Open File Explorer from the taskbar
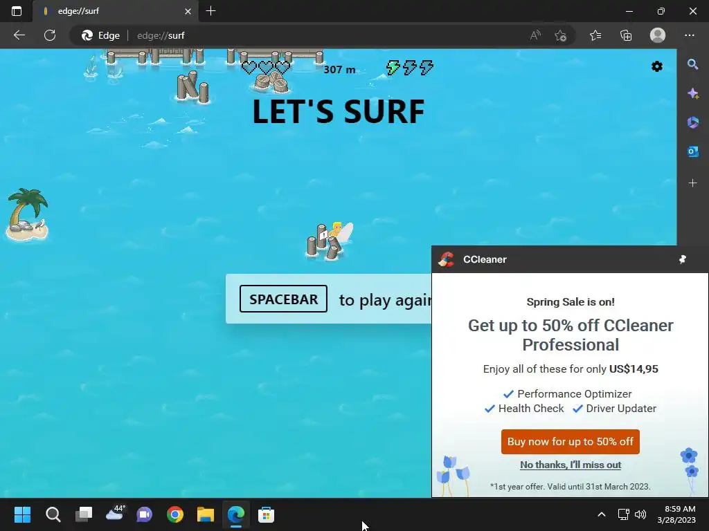Screen dimensions: 709x531 point(205,514)
